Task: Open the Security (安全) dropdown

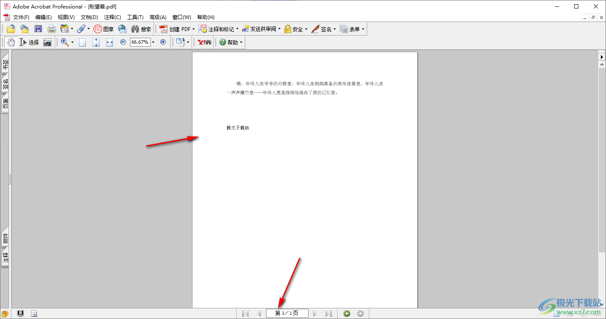Action: (296, 29)
